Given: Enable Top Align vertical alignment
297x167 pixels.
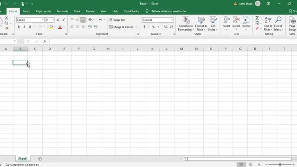Looking at the screenshot, I should click(72, 19).
